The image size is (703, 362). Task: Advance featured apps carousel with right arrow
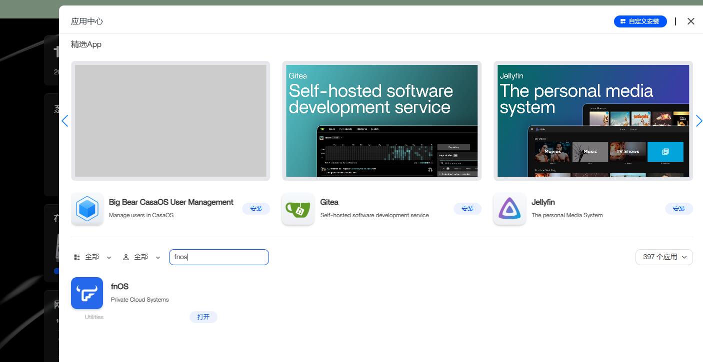[699, 121]
